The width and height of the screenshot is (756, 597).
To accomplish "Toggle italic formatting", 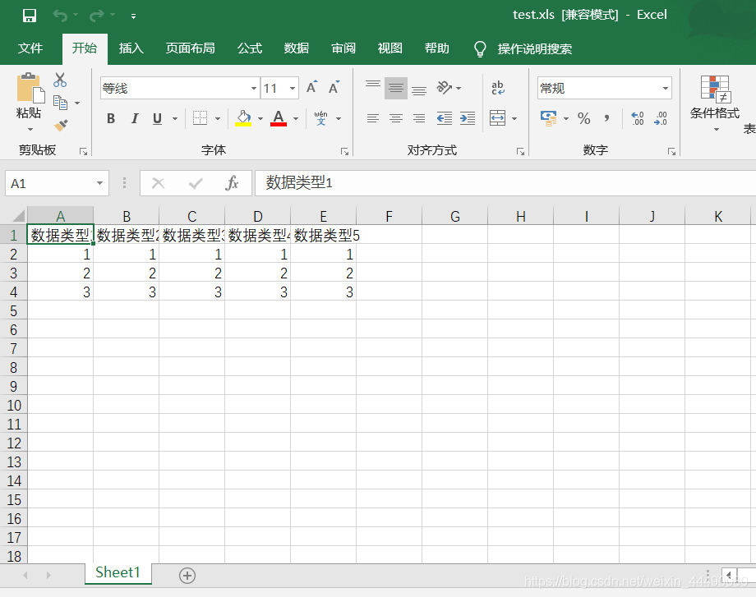I will [134, 118].
